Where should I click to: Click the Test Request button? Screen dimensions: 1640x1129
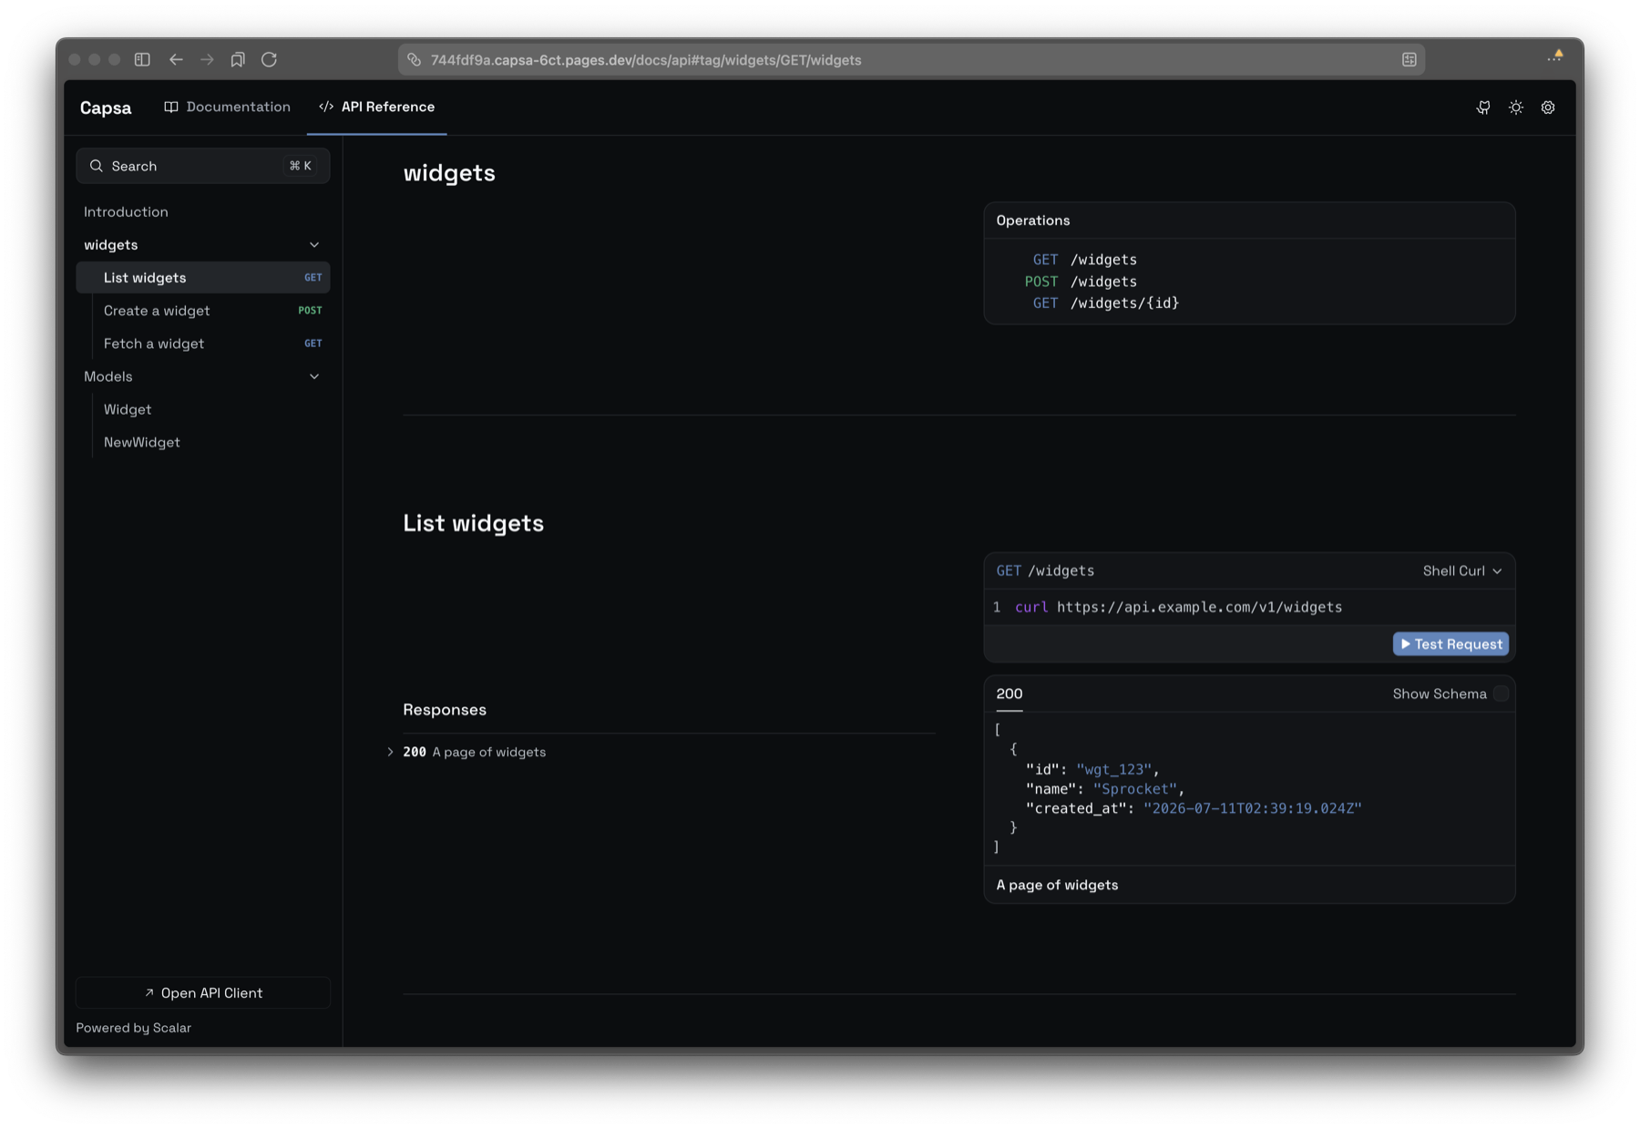(x=1451, y=643)
